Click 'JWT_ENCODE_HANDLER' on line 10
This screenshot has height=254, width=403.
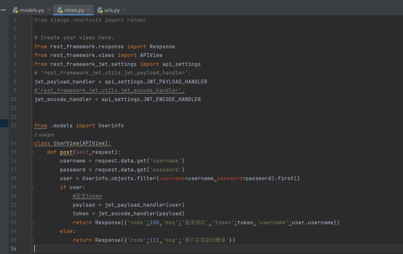click(x=172, y=99)
